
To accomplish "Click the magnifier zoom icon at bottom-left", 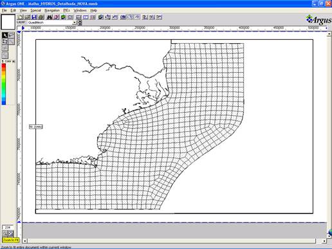I will pyautogui.click(x=5, y=234).
